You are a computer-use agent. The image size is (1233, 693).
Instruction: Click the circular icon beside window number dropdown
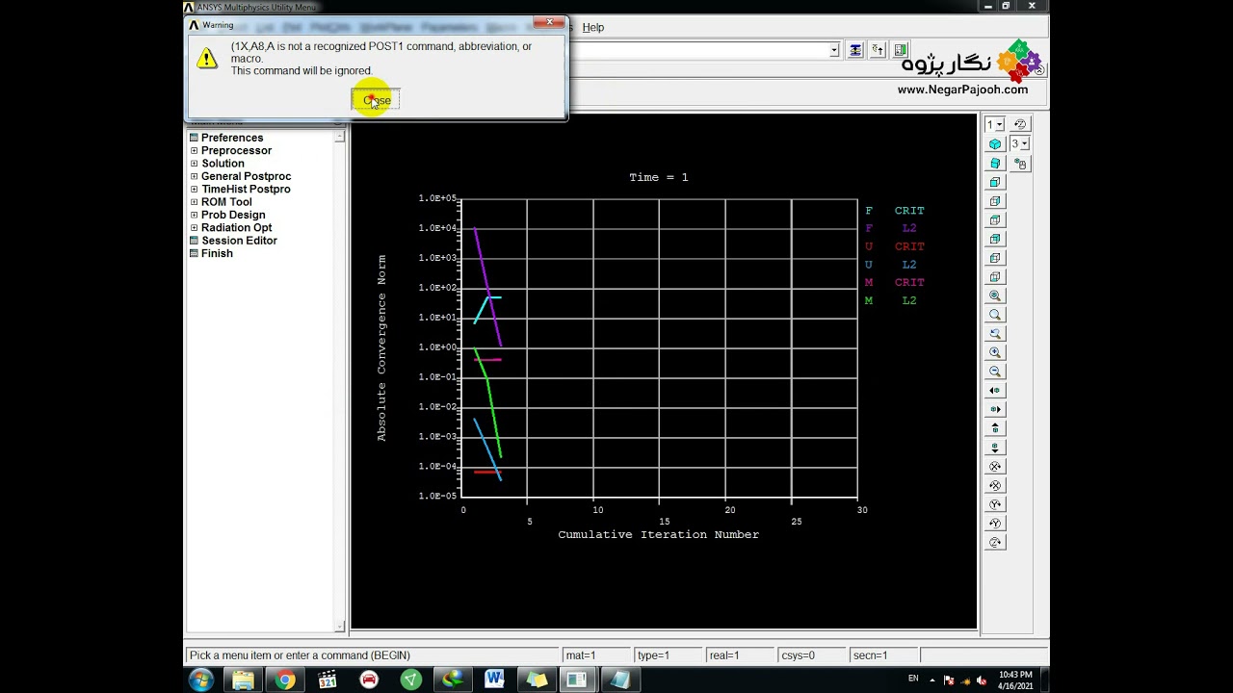pos(1020,124)
